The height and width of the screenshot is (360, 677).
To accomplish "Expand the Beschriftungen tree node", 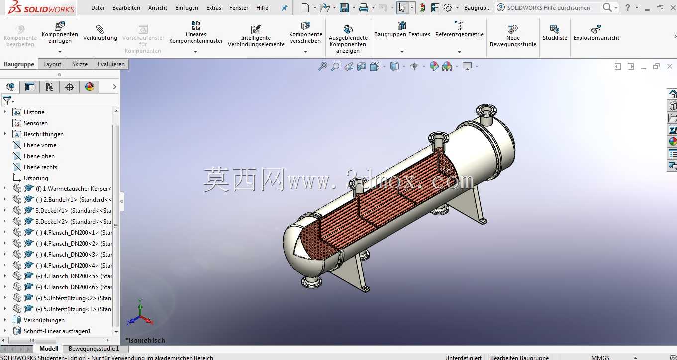I will coord(5,134).
